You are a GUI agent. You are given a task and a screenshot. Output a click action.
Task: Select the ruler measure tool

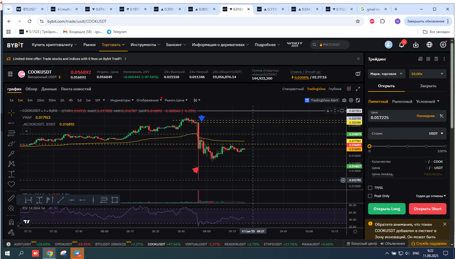point(11,198)
